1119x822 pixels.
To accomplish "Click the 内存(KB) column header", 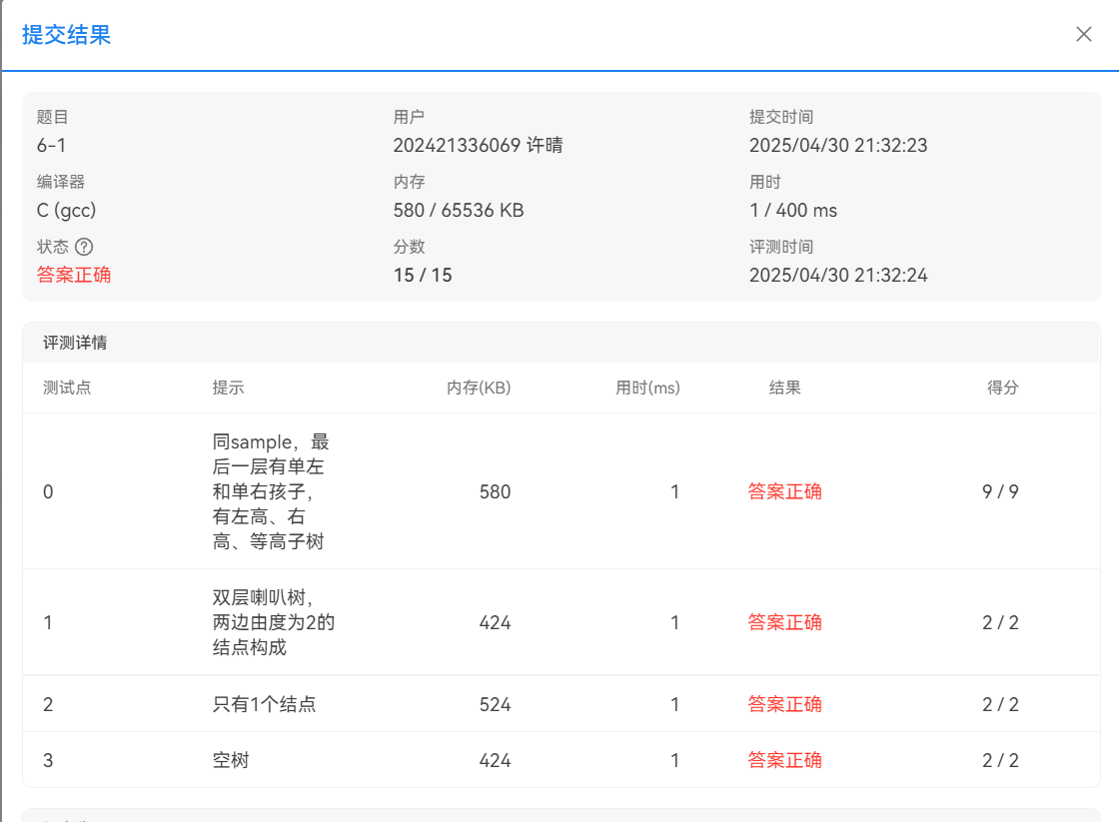I will [479, 388].
